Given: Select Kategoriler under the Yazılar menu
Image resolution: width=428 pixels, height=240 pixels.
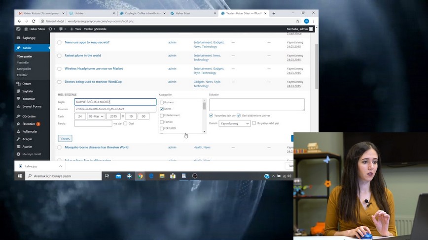Looking at the screenshot, I should click(x=24, y=69).
